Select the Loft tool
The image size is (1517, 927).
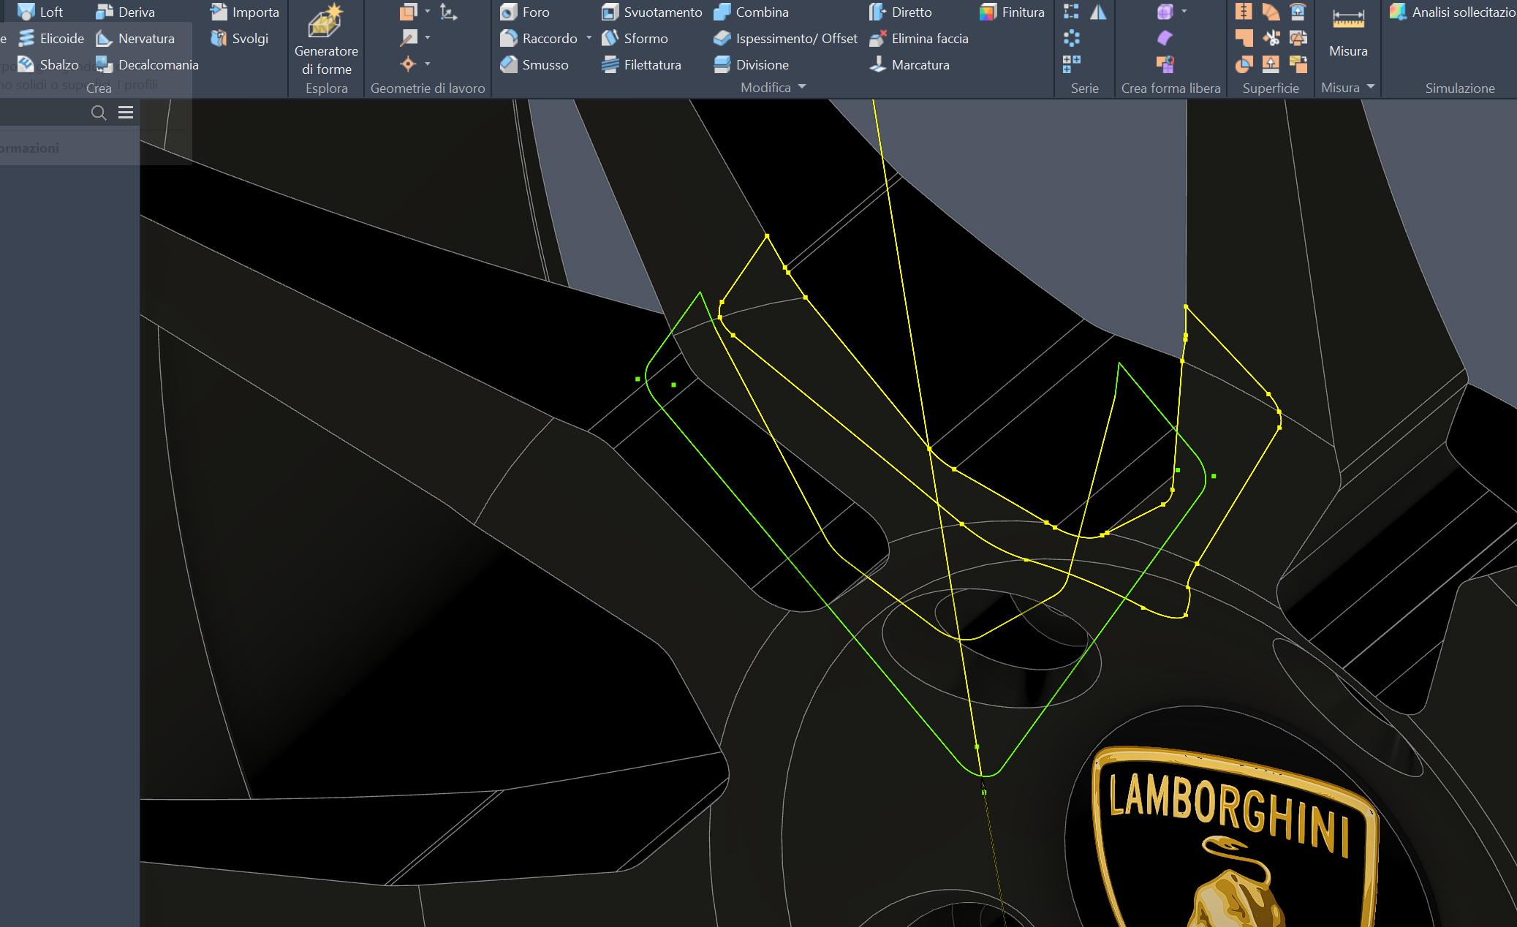[40, 12]
